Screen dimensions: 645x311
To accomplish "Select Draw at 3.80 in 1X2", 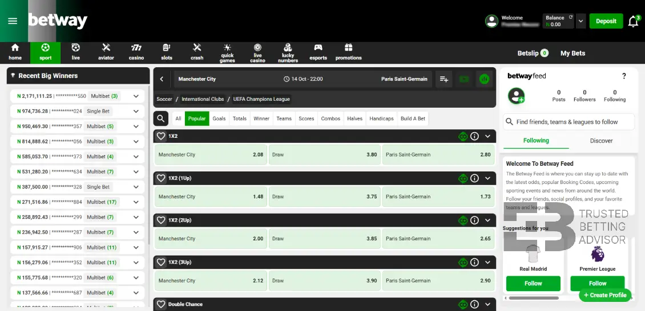I will click(x=325, y=155).
